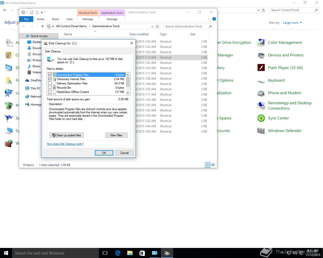This screenshot has width=323, height=258.
Task: Open the View ribbon tab
Action: 69,19
